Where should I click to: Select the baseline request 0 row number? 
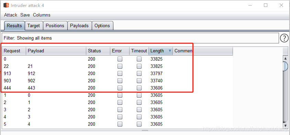(5, 59)
